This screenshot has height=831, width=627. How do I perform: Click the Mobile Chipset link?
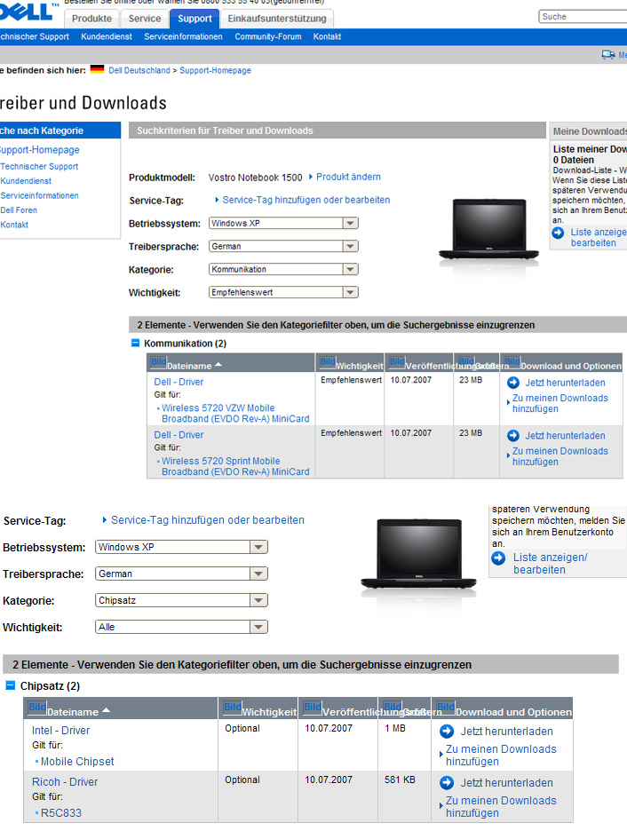[77, 762]
